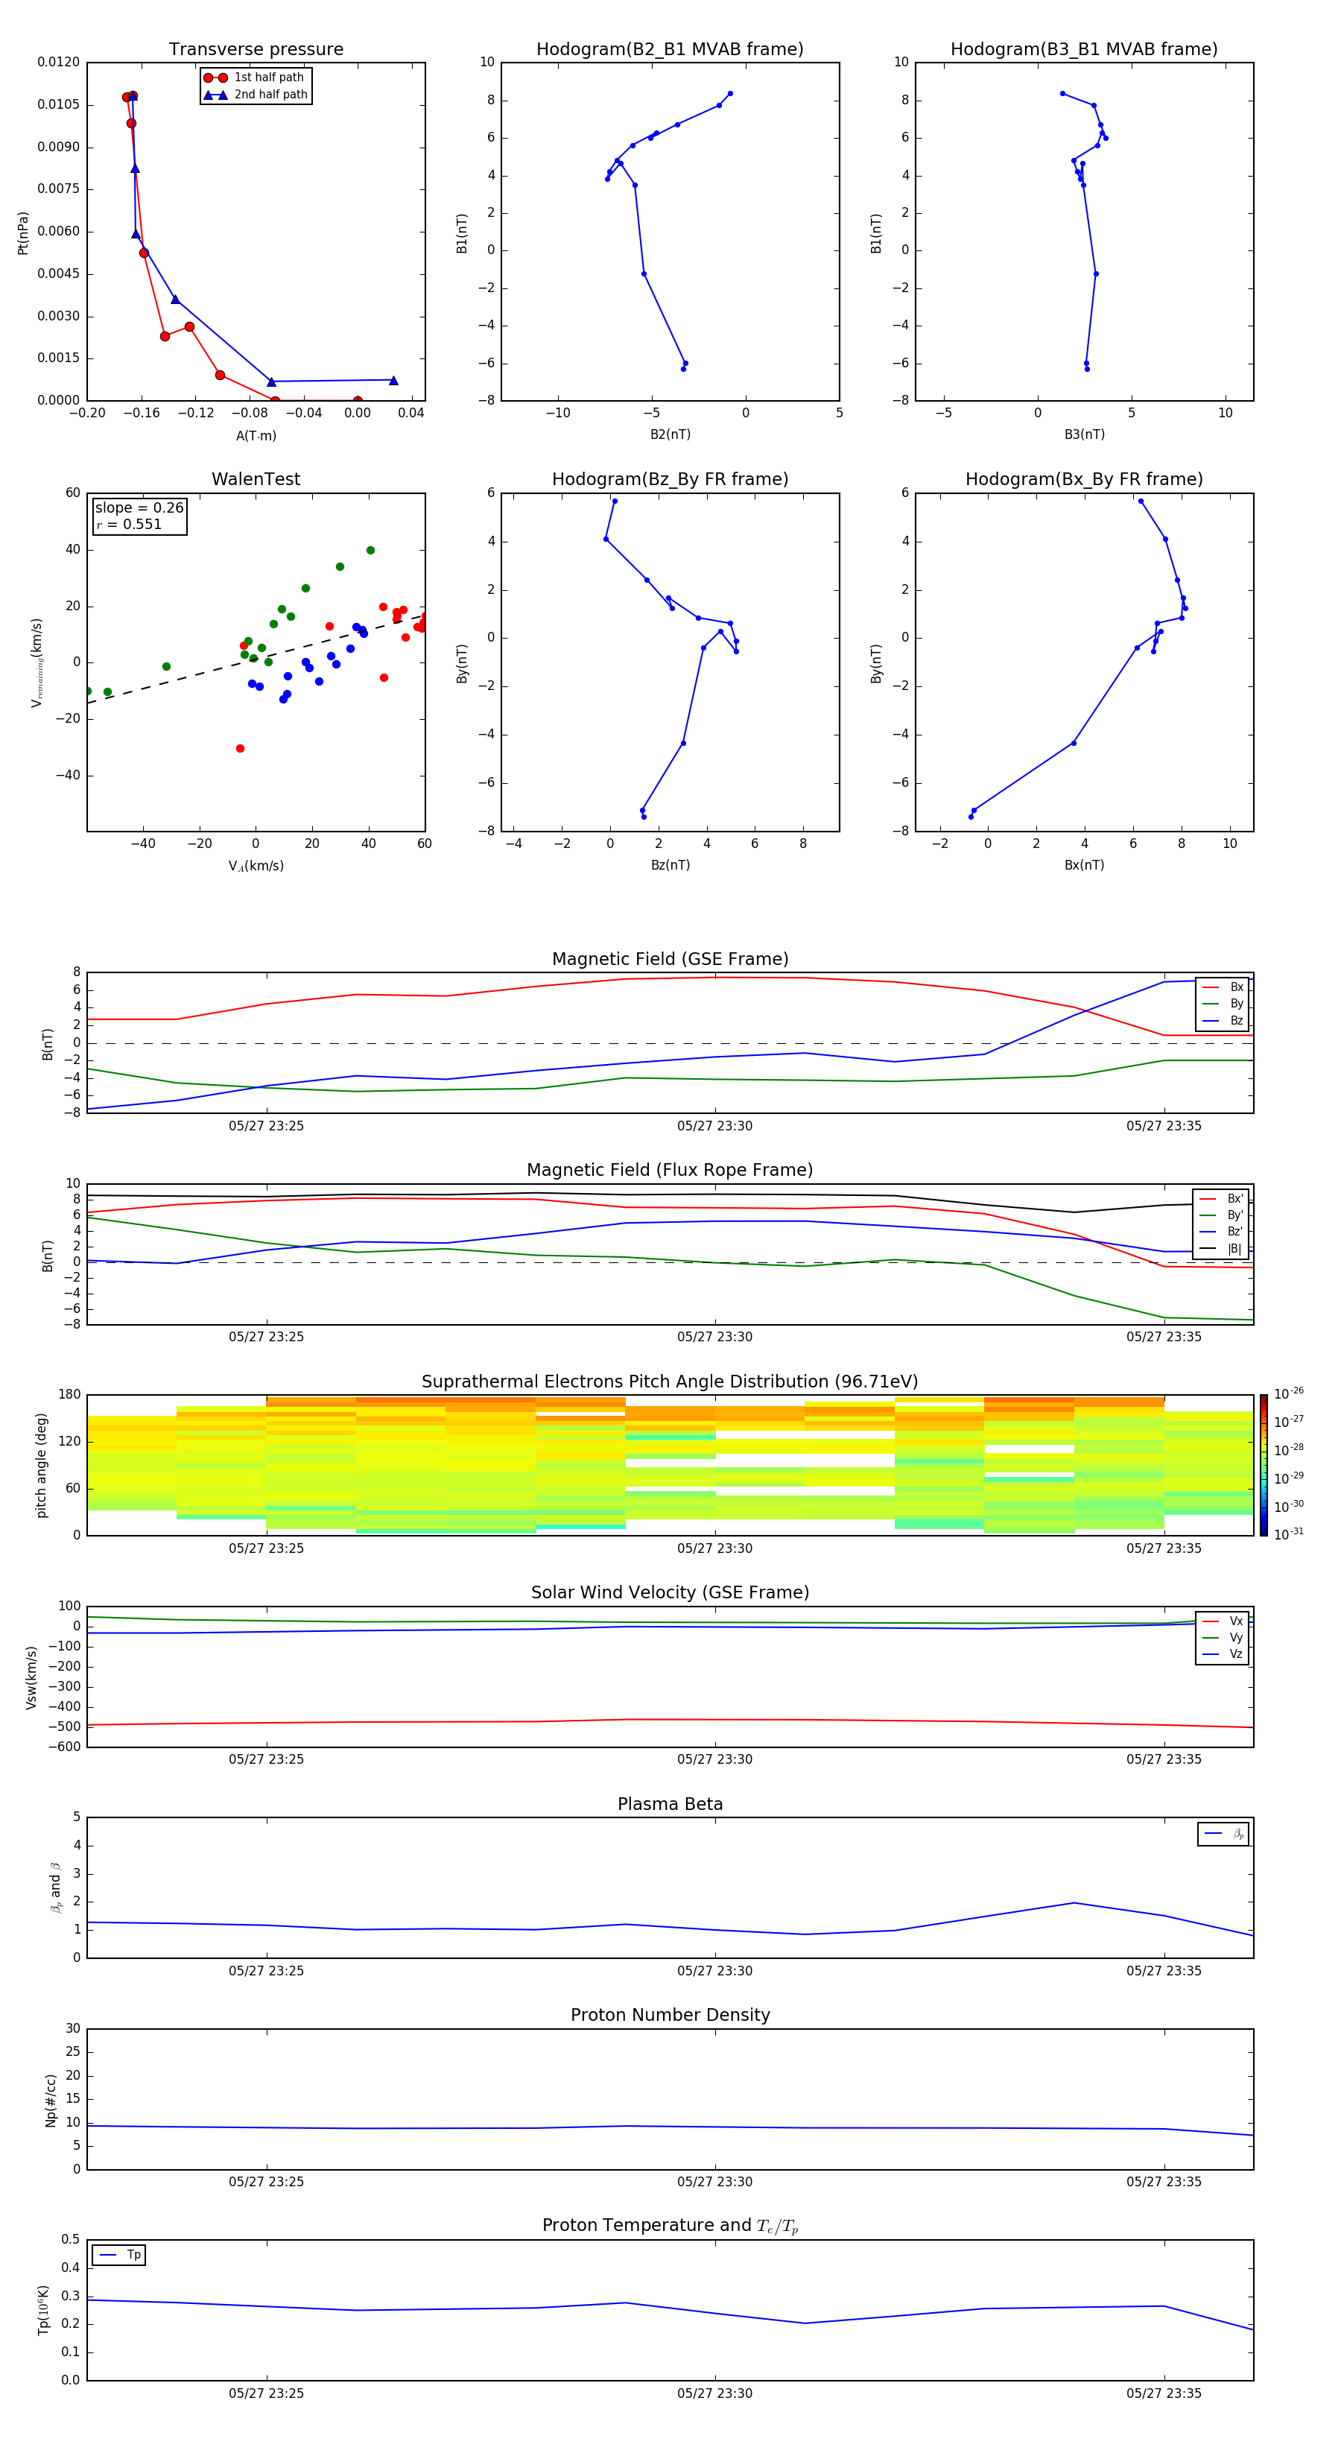Click the By' legend entry in Flux Rope plot

(1222, 1215)
